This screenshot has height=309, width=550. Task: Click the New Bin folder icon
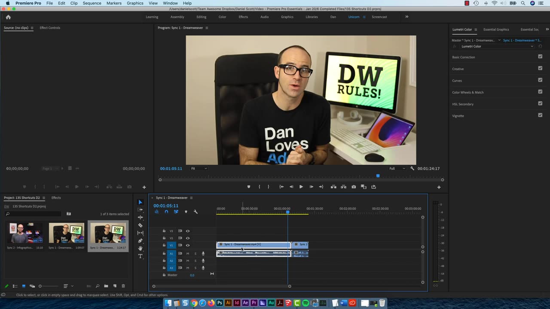tap(106, 286)
